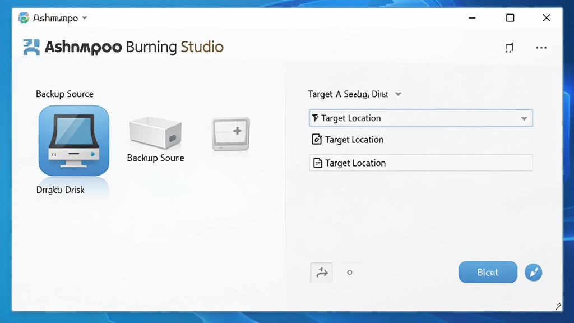Toggle the small circle indicator at bottom
The height and width of the screenshot is (323, 574).
350,272
